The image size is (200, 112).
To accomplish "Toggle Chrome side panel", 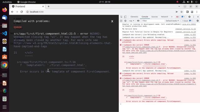I will click(x=187, y=12).
